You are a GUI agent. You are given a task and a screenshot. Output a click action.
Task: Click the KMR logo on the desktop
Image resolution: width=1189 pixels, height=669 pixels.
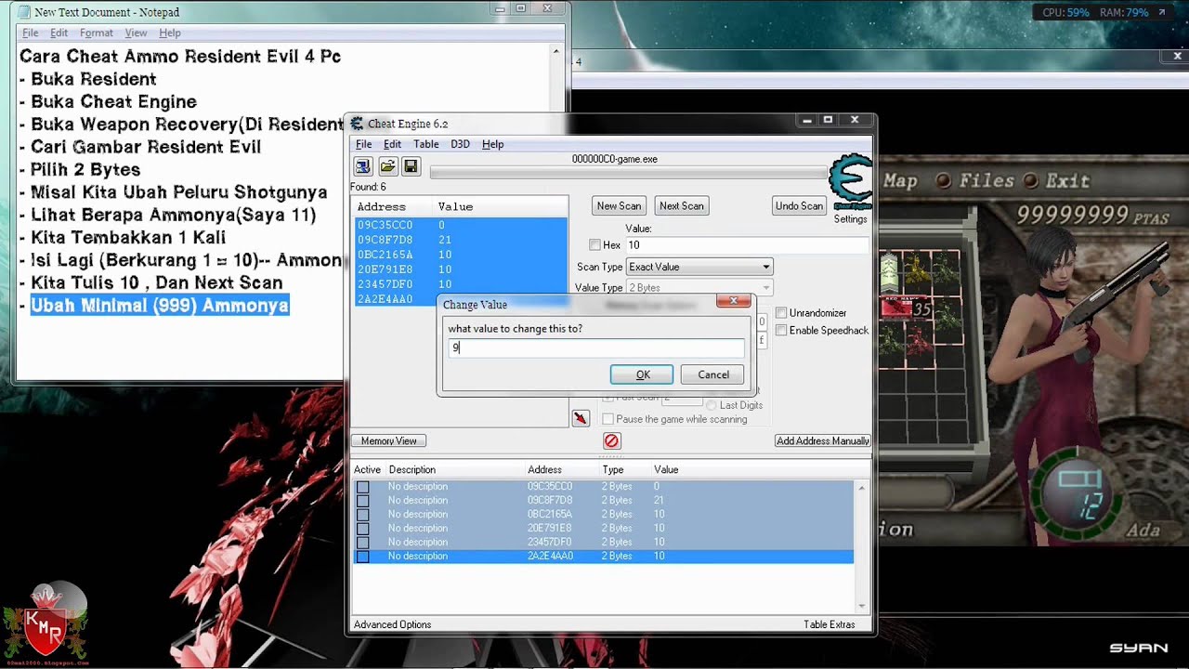click(x=45, y=624)
